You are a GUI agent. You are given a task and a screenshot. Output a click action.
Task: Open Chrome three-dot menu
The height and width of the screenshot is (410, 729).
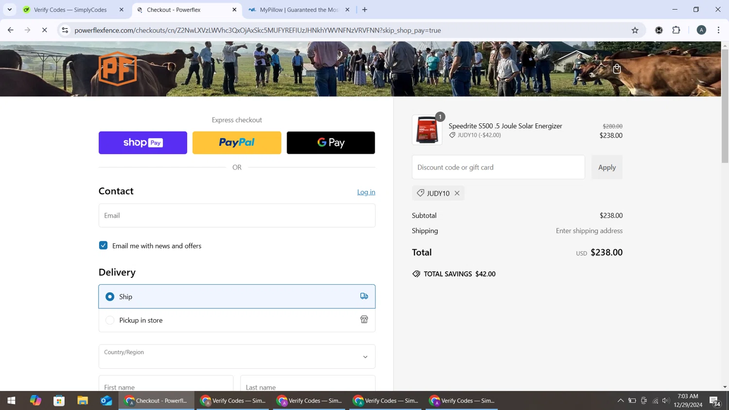pos(718,30)
